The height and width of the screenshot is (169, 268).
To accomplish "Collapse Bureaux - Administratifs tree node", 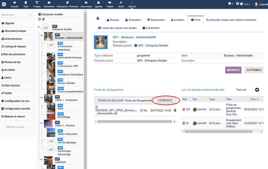I will click(x=41, y=35).
